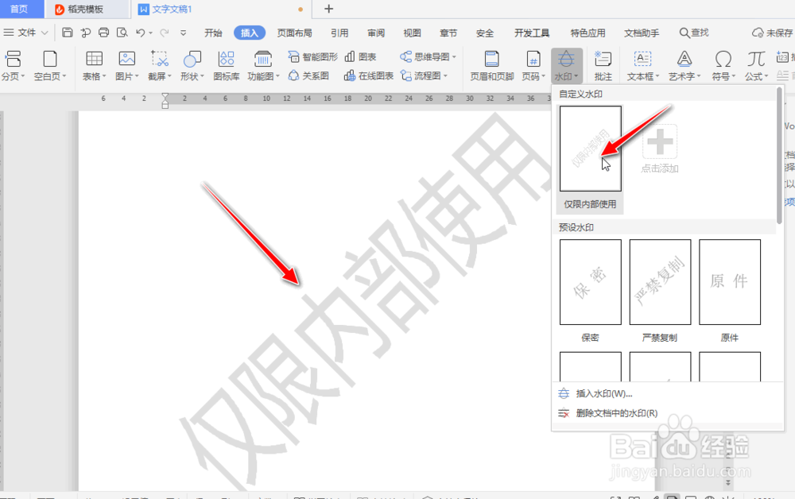Click 点击添加 to add custom watermark

(660, 149)
